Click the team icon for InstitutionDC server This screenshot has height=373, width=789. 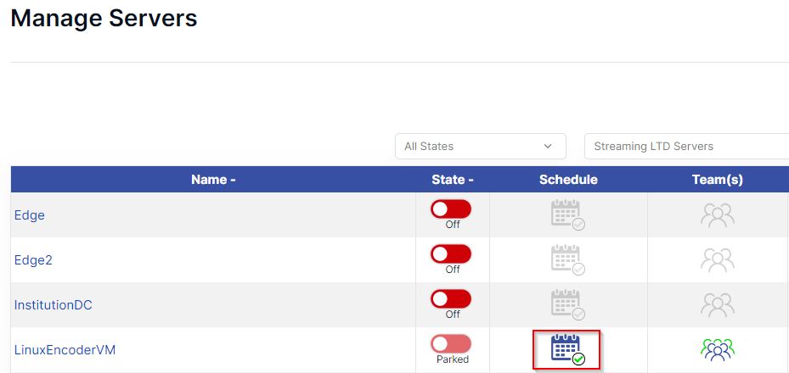[x=718, y=304]
